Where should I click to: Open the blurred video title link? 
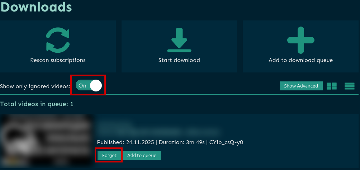(x=158, y=128)
